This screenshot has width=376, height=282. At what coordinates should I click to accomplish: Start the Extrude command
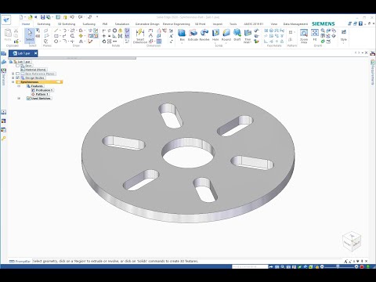(x=193, y=34)
